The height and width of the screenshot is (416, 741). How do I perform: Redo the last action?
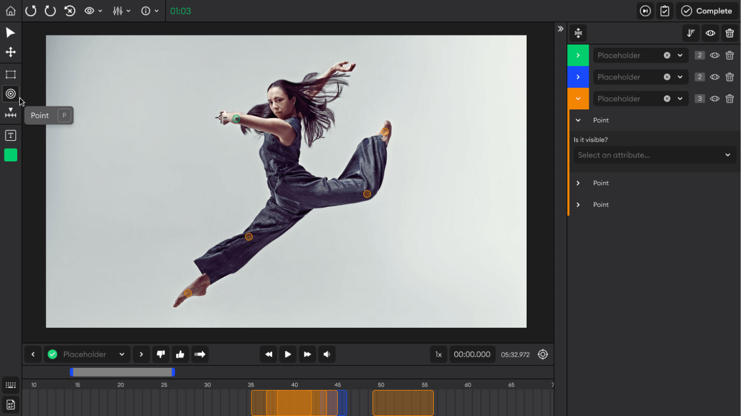[x=50, y=11]
